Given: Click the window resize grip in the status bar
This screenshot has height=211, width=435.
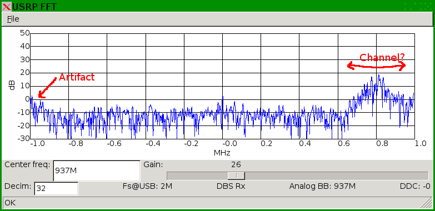Looking at the screenshot, I should coord(427,203).
